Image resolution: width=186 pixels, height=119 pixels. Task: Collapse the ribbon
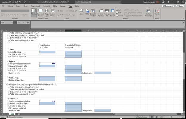point(184,19)
